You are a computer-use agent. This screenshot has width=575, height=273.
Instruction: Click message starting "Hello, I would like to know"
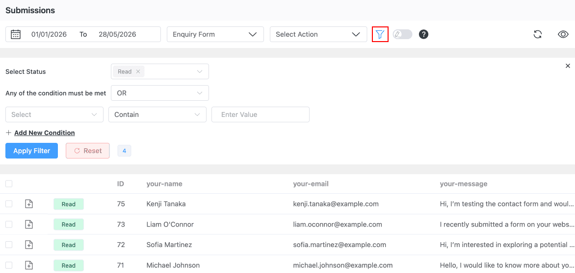click(x=506, y=265)
